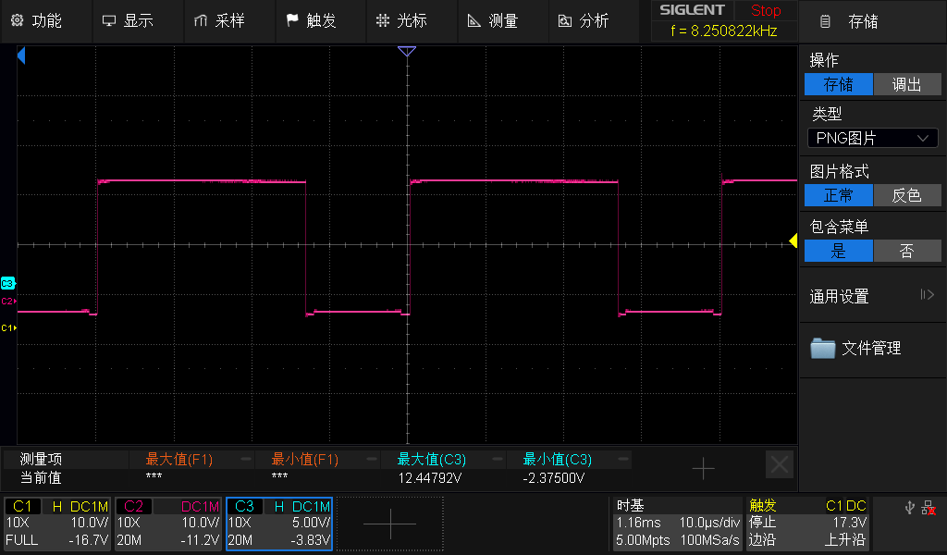Click the red Stop run status
The height and width of the screenshot is (555, 947).
pos(766,10)
